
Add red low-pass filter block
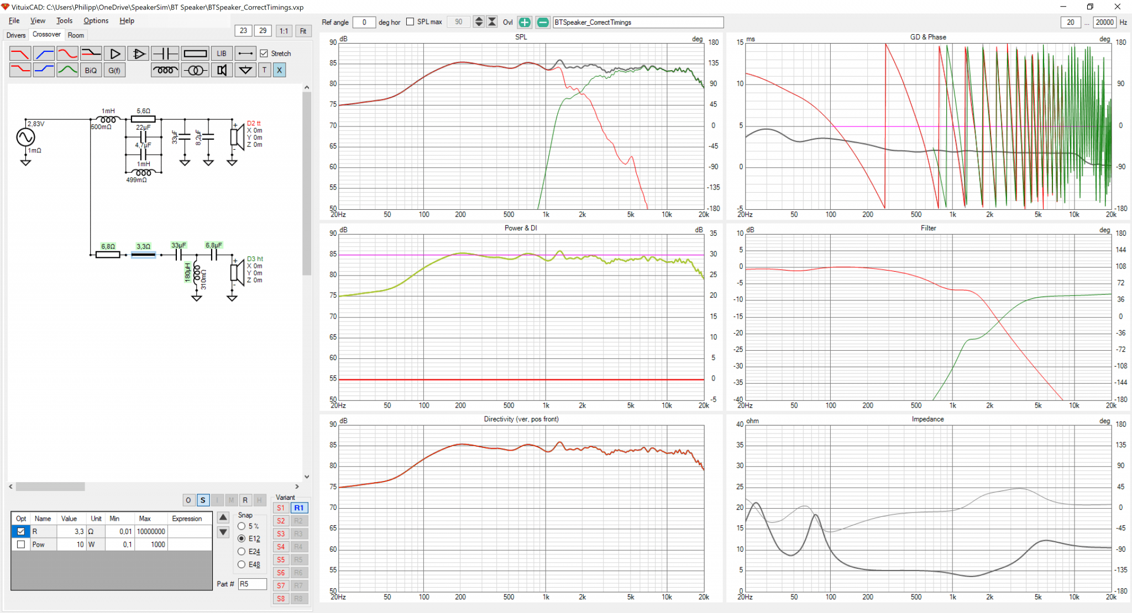[x=20, y=54]
